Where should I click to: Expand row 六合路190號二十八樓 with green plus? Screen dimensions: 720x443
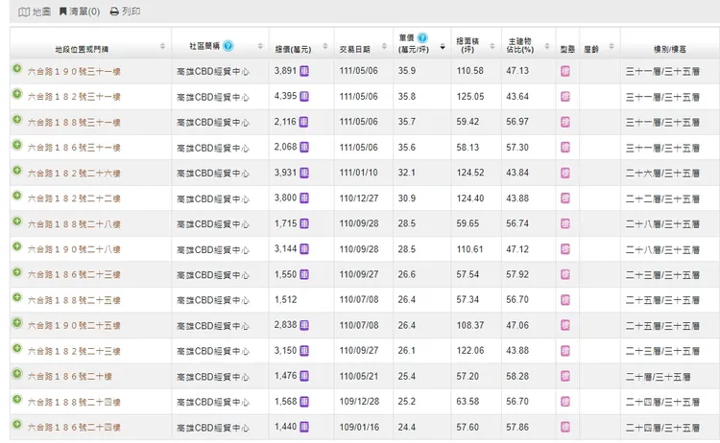pos(17,246)
